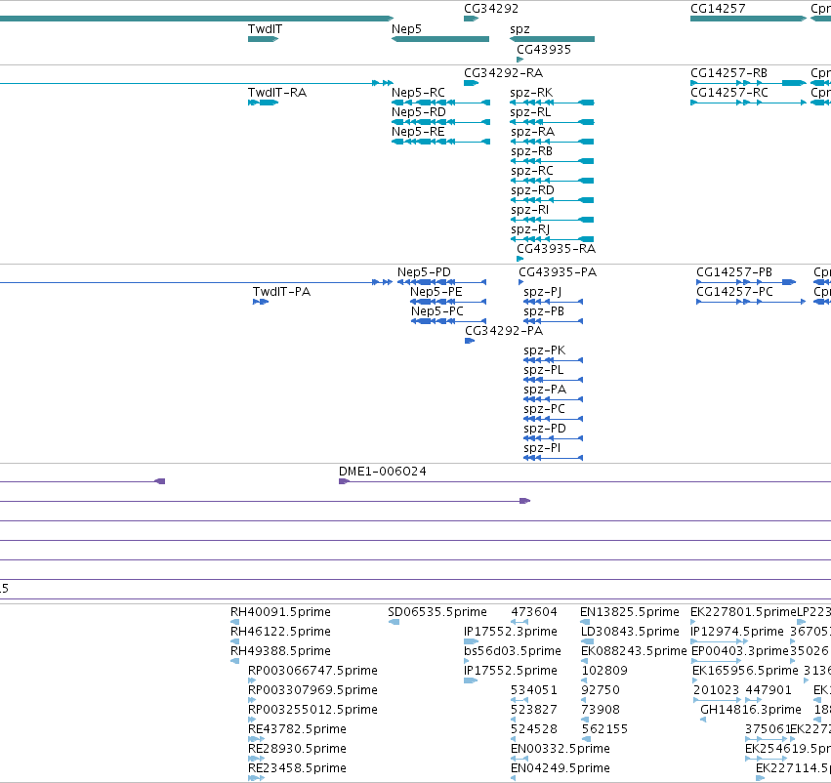Click EST EN13825.5prime
This screenshot has width=831, height=783.
click(x=630, y=612)
